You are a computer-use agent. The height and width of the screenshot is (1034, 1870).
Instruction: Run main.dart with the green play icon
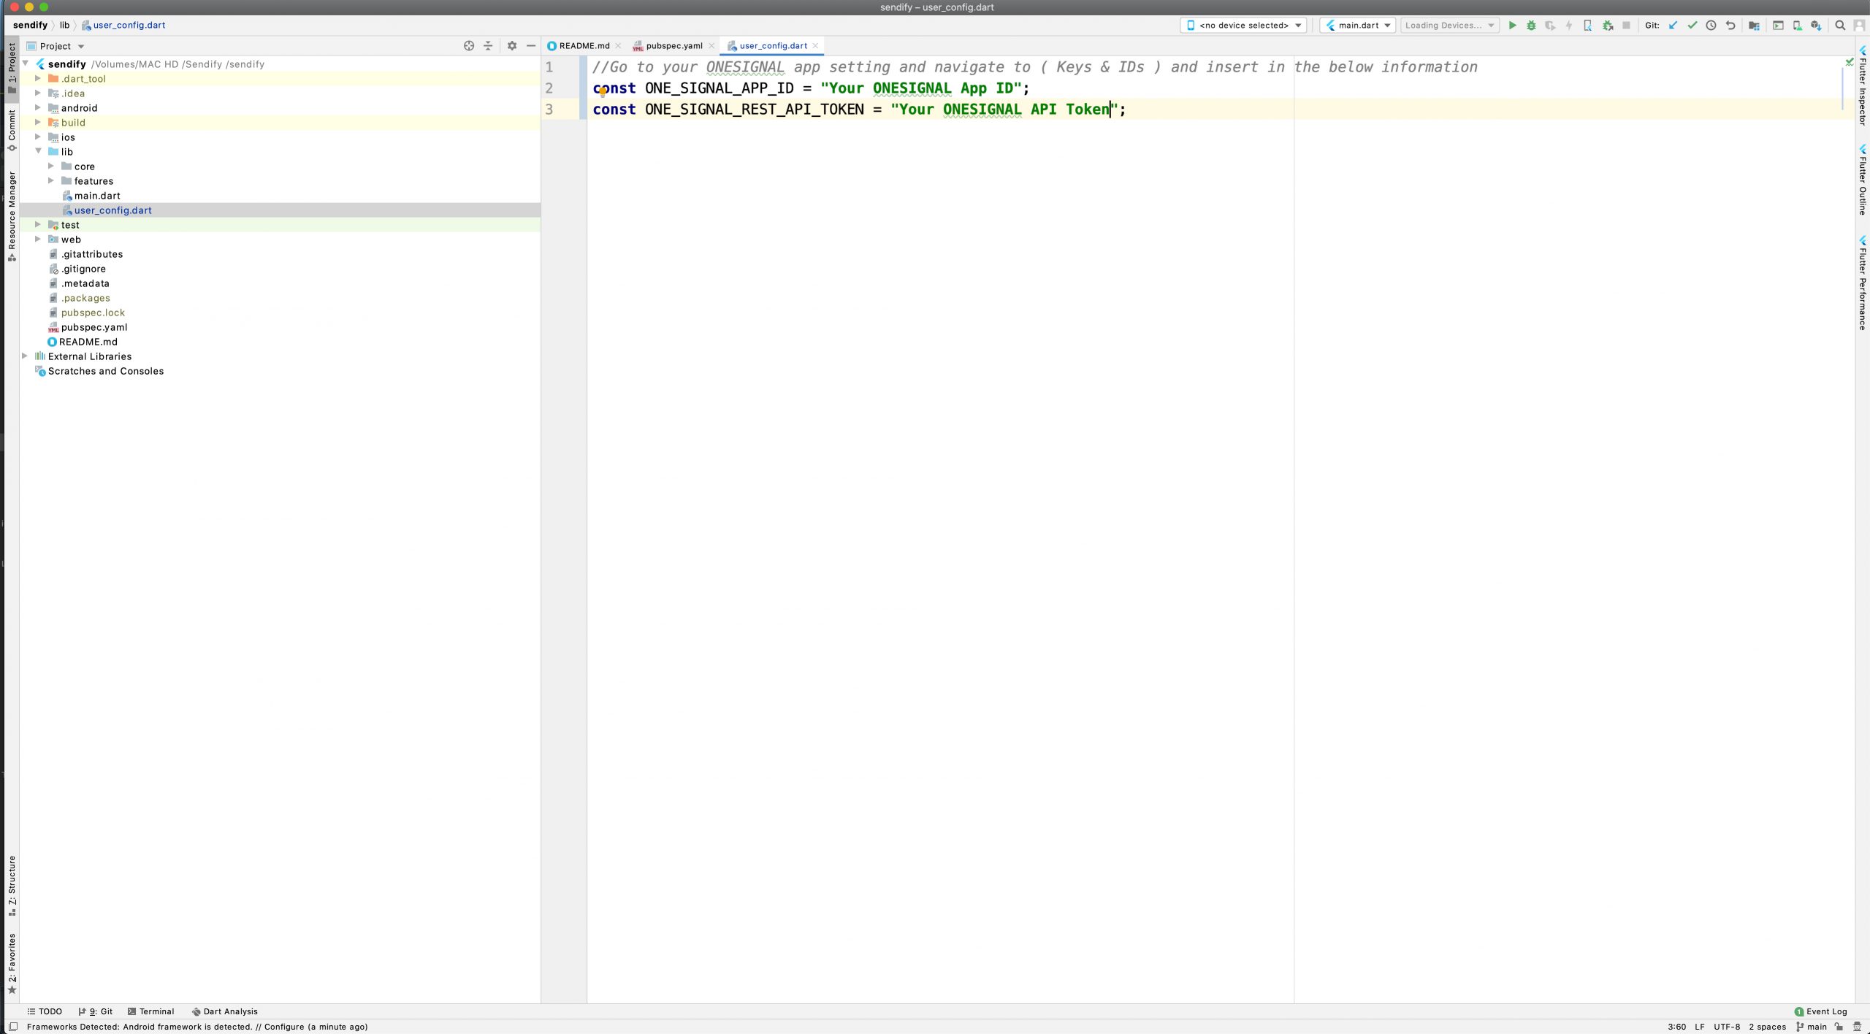click(x=1512, y=26)
